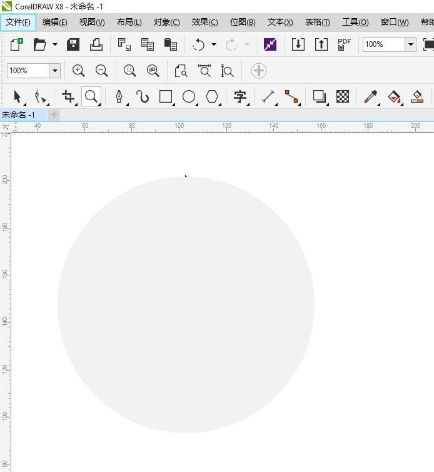Select the Text tool
Viewport: 434px width, 472px height.
[240, 96]
